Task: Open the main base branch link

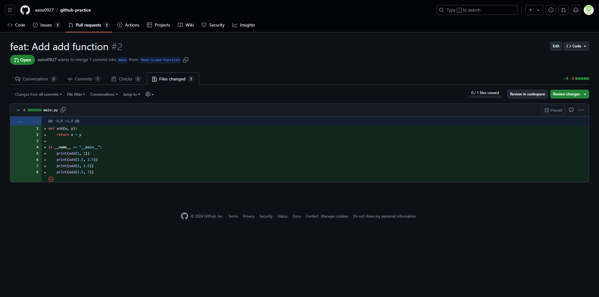Action: tap(123, 60)
